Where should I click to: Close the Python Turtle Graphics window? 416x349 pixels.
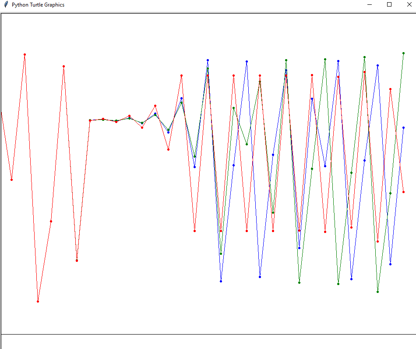[408, 5]
